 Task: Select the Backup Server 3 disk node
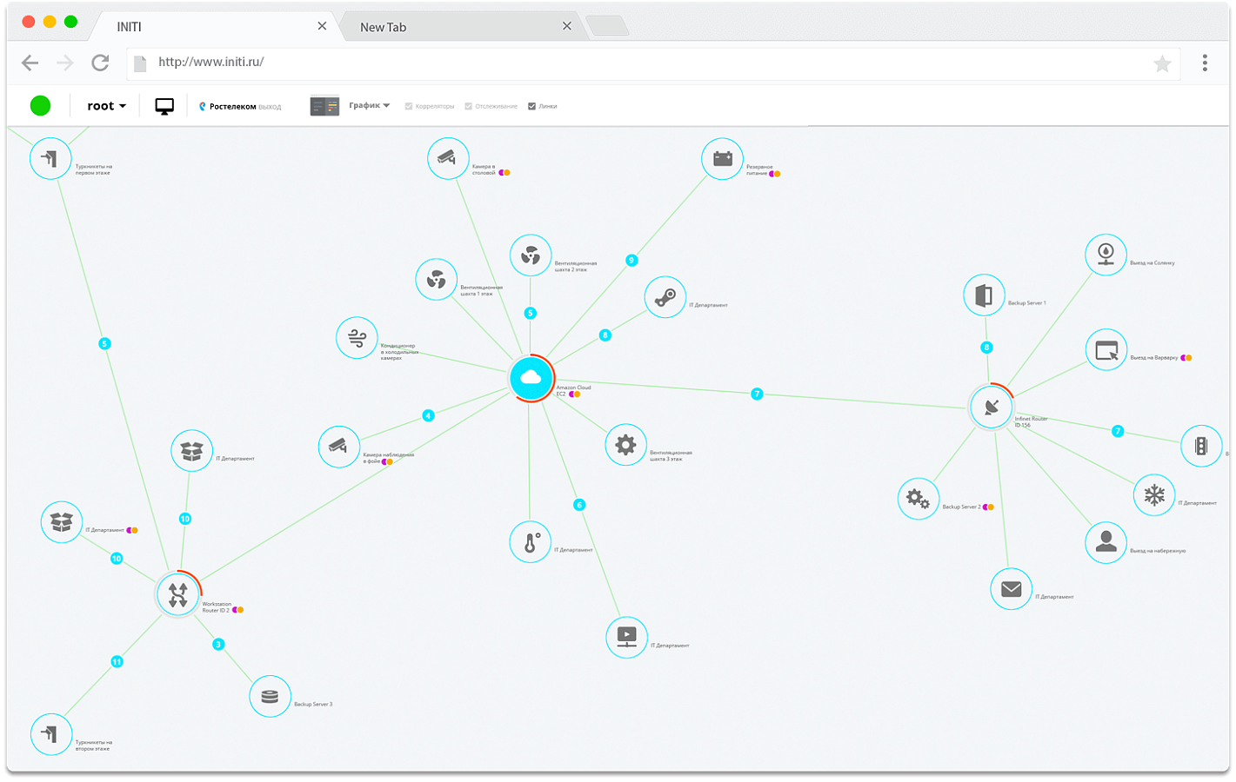270,696
